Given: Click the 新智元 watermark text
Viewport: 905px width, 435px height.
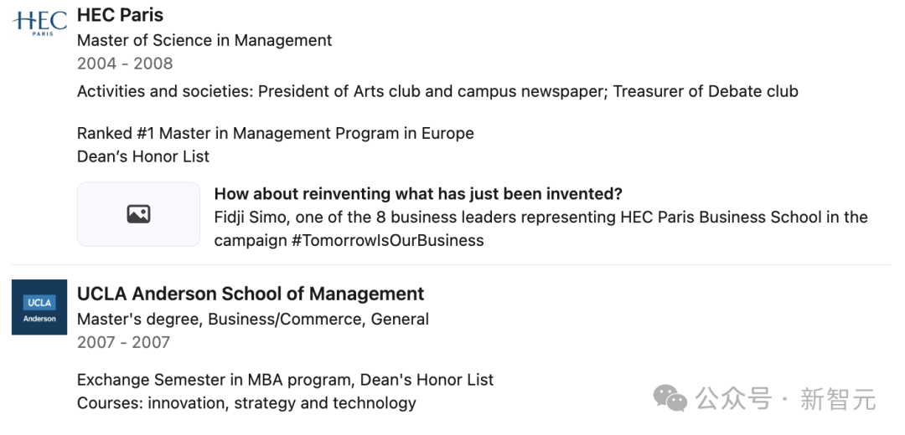Looking at the screenshot, I should point(837,399).
